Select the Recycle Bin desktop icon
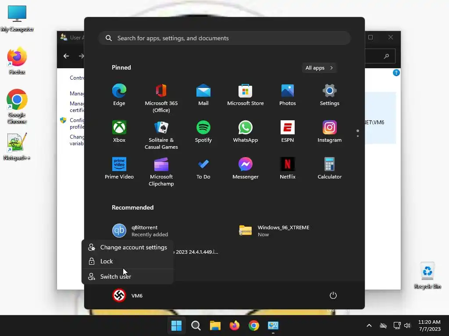This screenshot has width=449, height=336. click(427, 276)
